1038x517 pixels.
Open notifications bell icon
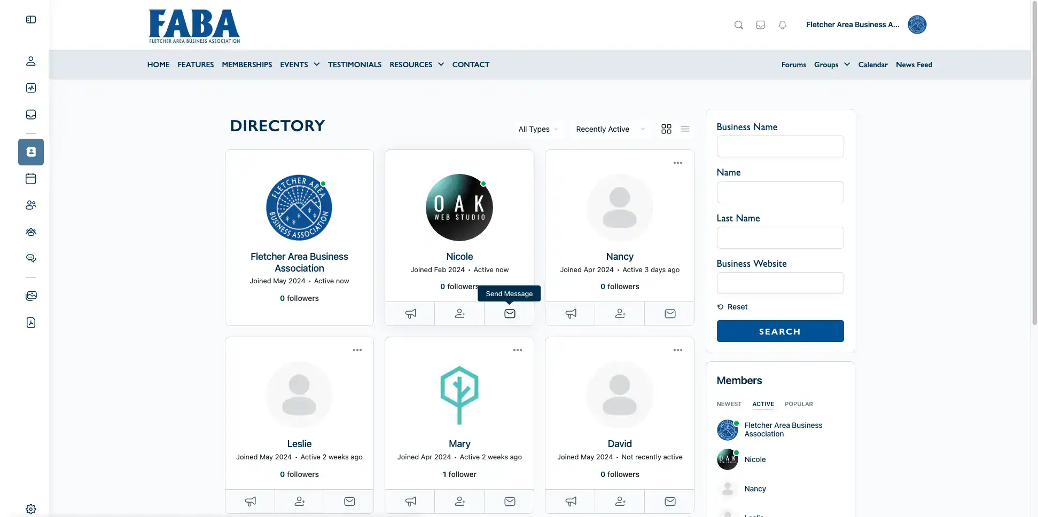click(783, 25)
